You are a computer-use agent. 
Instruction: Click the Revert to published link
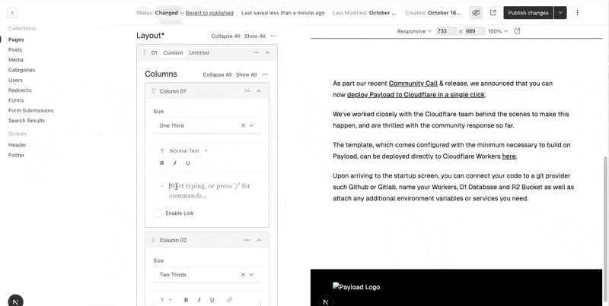pos(209,13)
